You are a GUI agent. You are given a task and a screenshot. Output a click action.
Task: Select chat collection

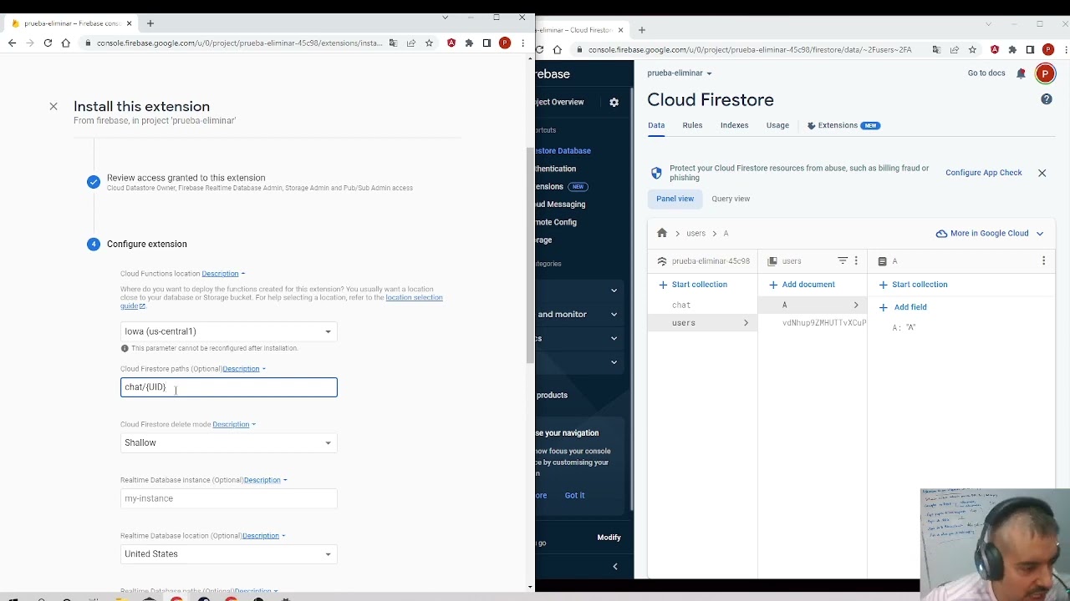tap(702, 306)
